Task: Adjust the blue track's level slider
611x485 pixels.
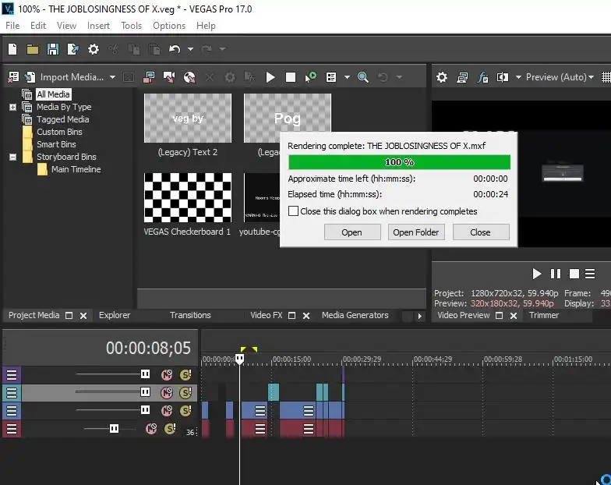Action: [145, 410]
